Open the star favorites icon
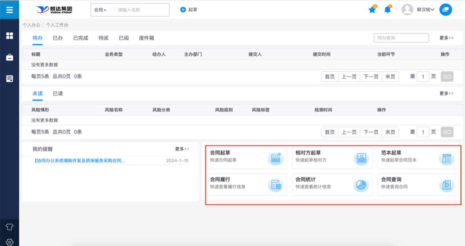 click(372, 10)
